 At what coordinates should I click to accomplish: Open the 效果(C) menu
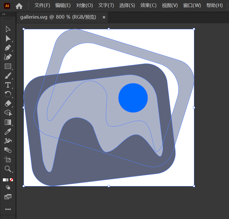pos(149,5)
